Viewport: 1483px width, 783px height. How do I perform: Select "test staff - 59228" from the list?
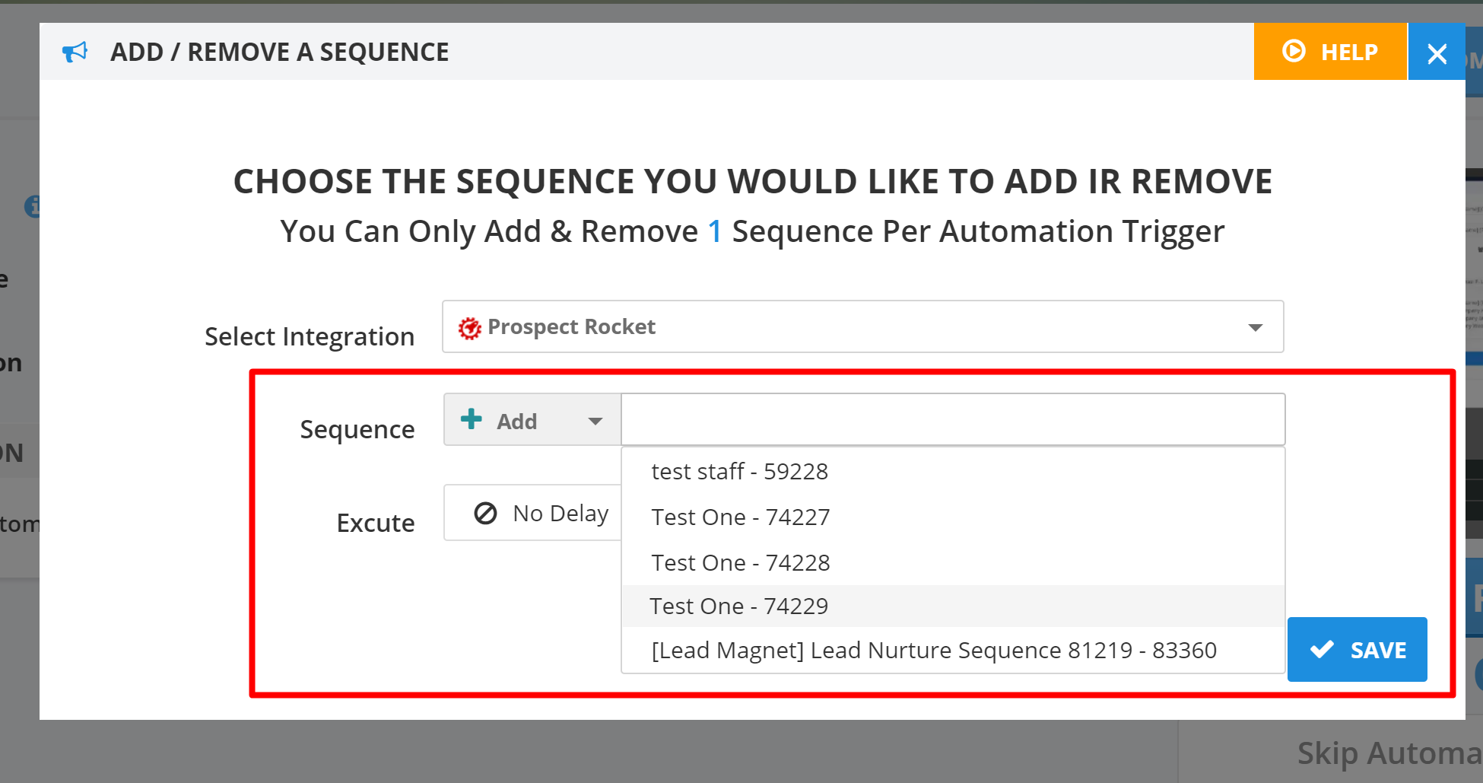point(739,472)
